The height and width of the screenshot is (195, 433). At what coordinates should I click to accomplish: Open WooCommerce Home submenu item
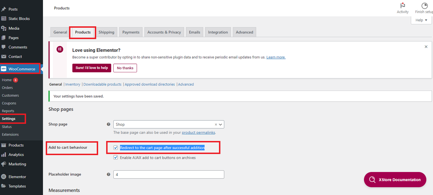pyautogui.click(x=7, y=80)
